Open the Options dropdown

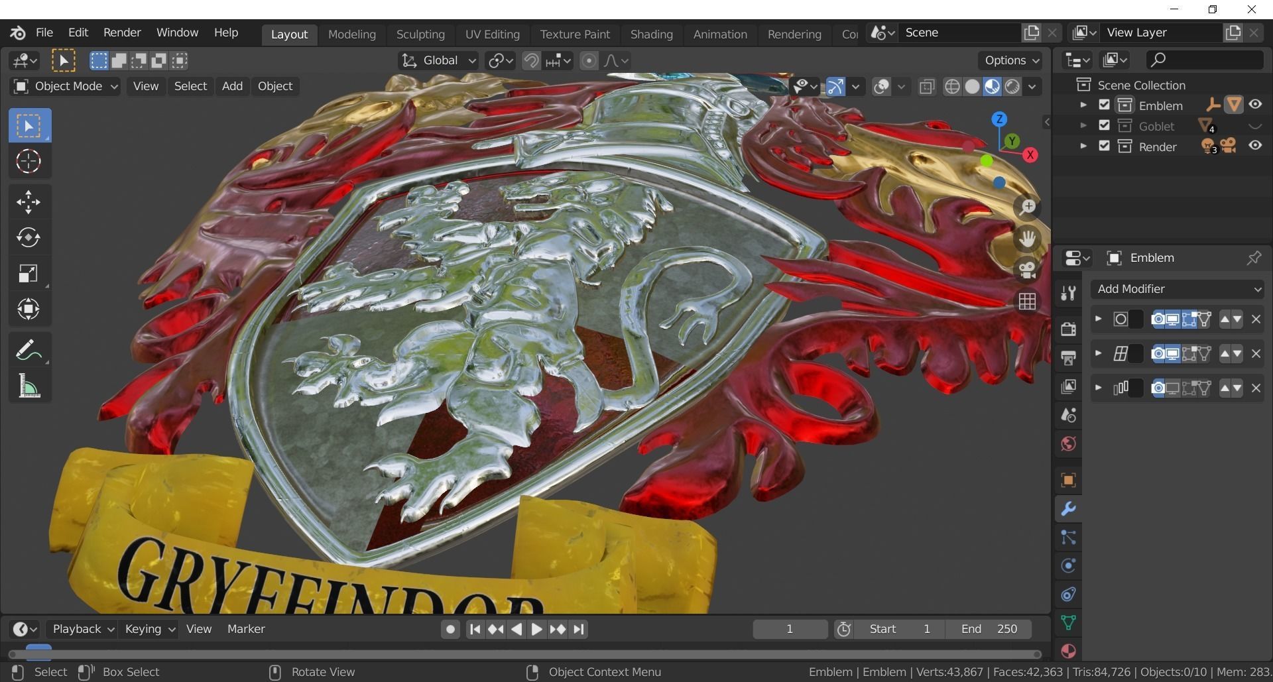(1010, 60)
